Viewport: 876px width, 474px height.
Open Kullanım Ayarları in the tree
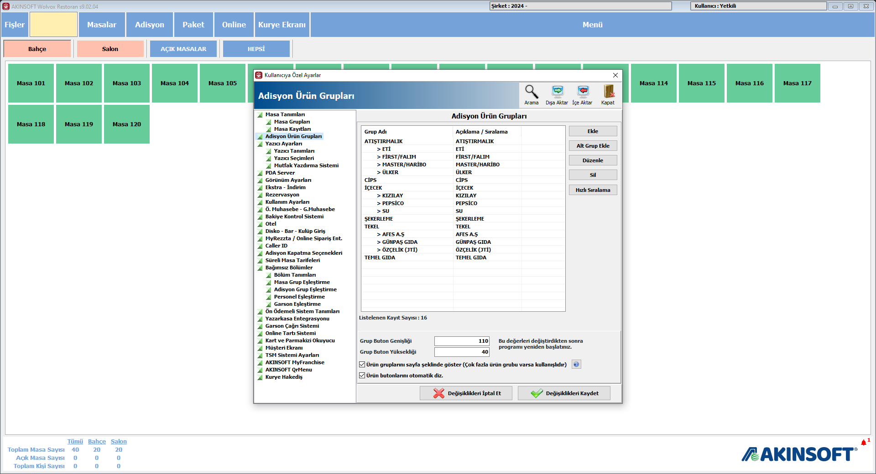[x=287, y=202]
